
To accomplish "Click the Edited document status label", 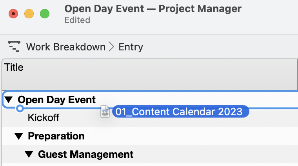I will click(77, 20).
